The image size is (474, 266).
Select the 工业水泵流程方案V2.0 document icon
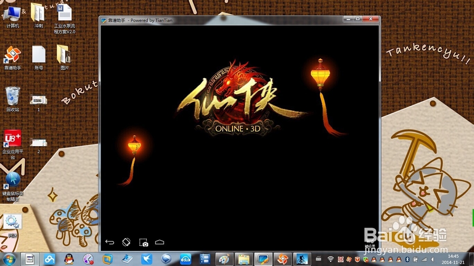[x=64, y=19]
